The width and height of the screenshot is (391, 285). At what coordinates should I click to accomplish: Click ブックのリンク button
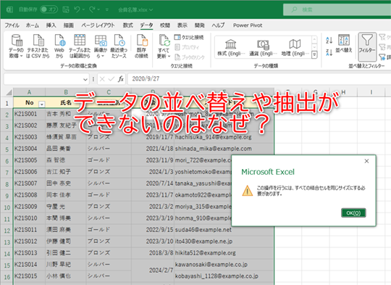(190, 57)
